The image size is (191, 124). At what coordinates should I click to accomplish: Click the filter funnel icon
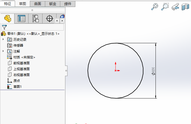4,27
